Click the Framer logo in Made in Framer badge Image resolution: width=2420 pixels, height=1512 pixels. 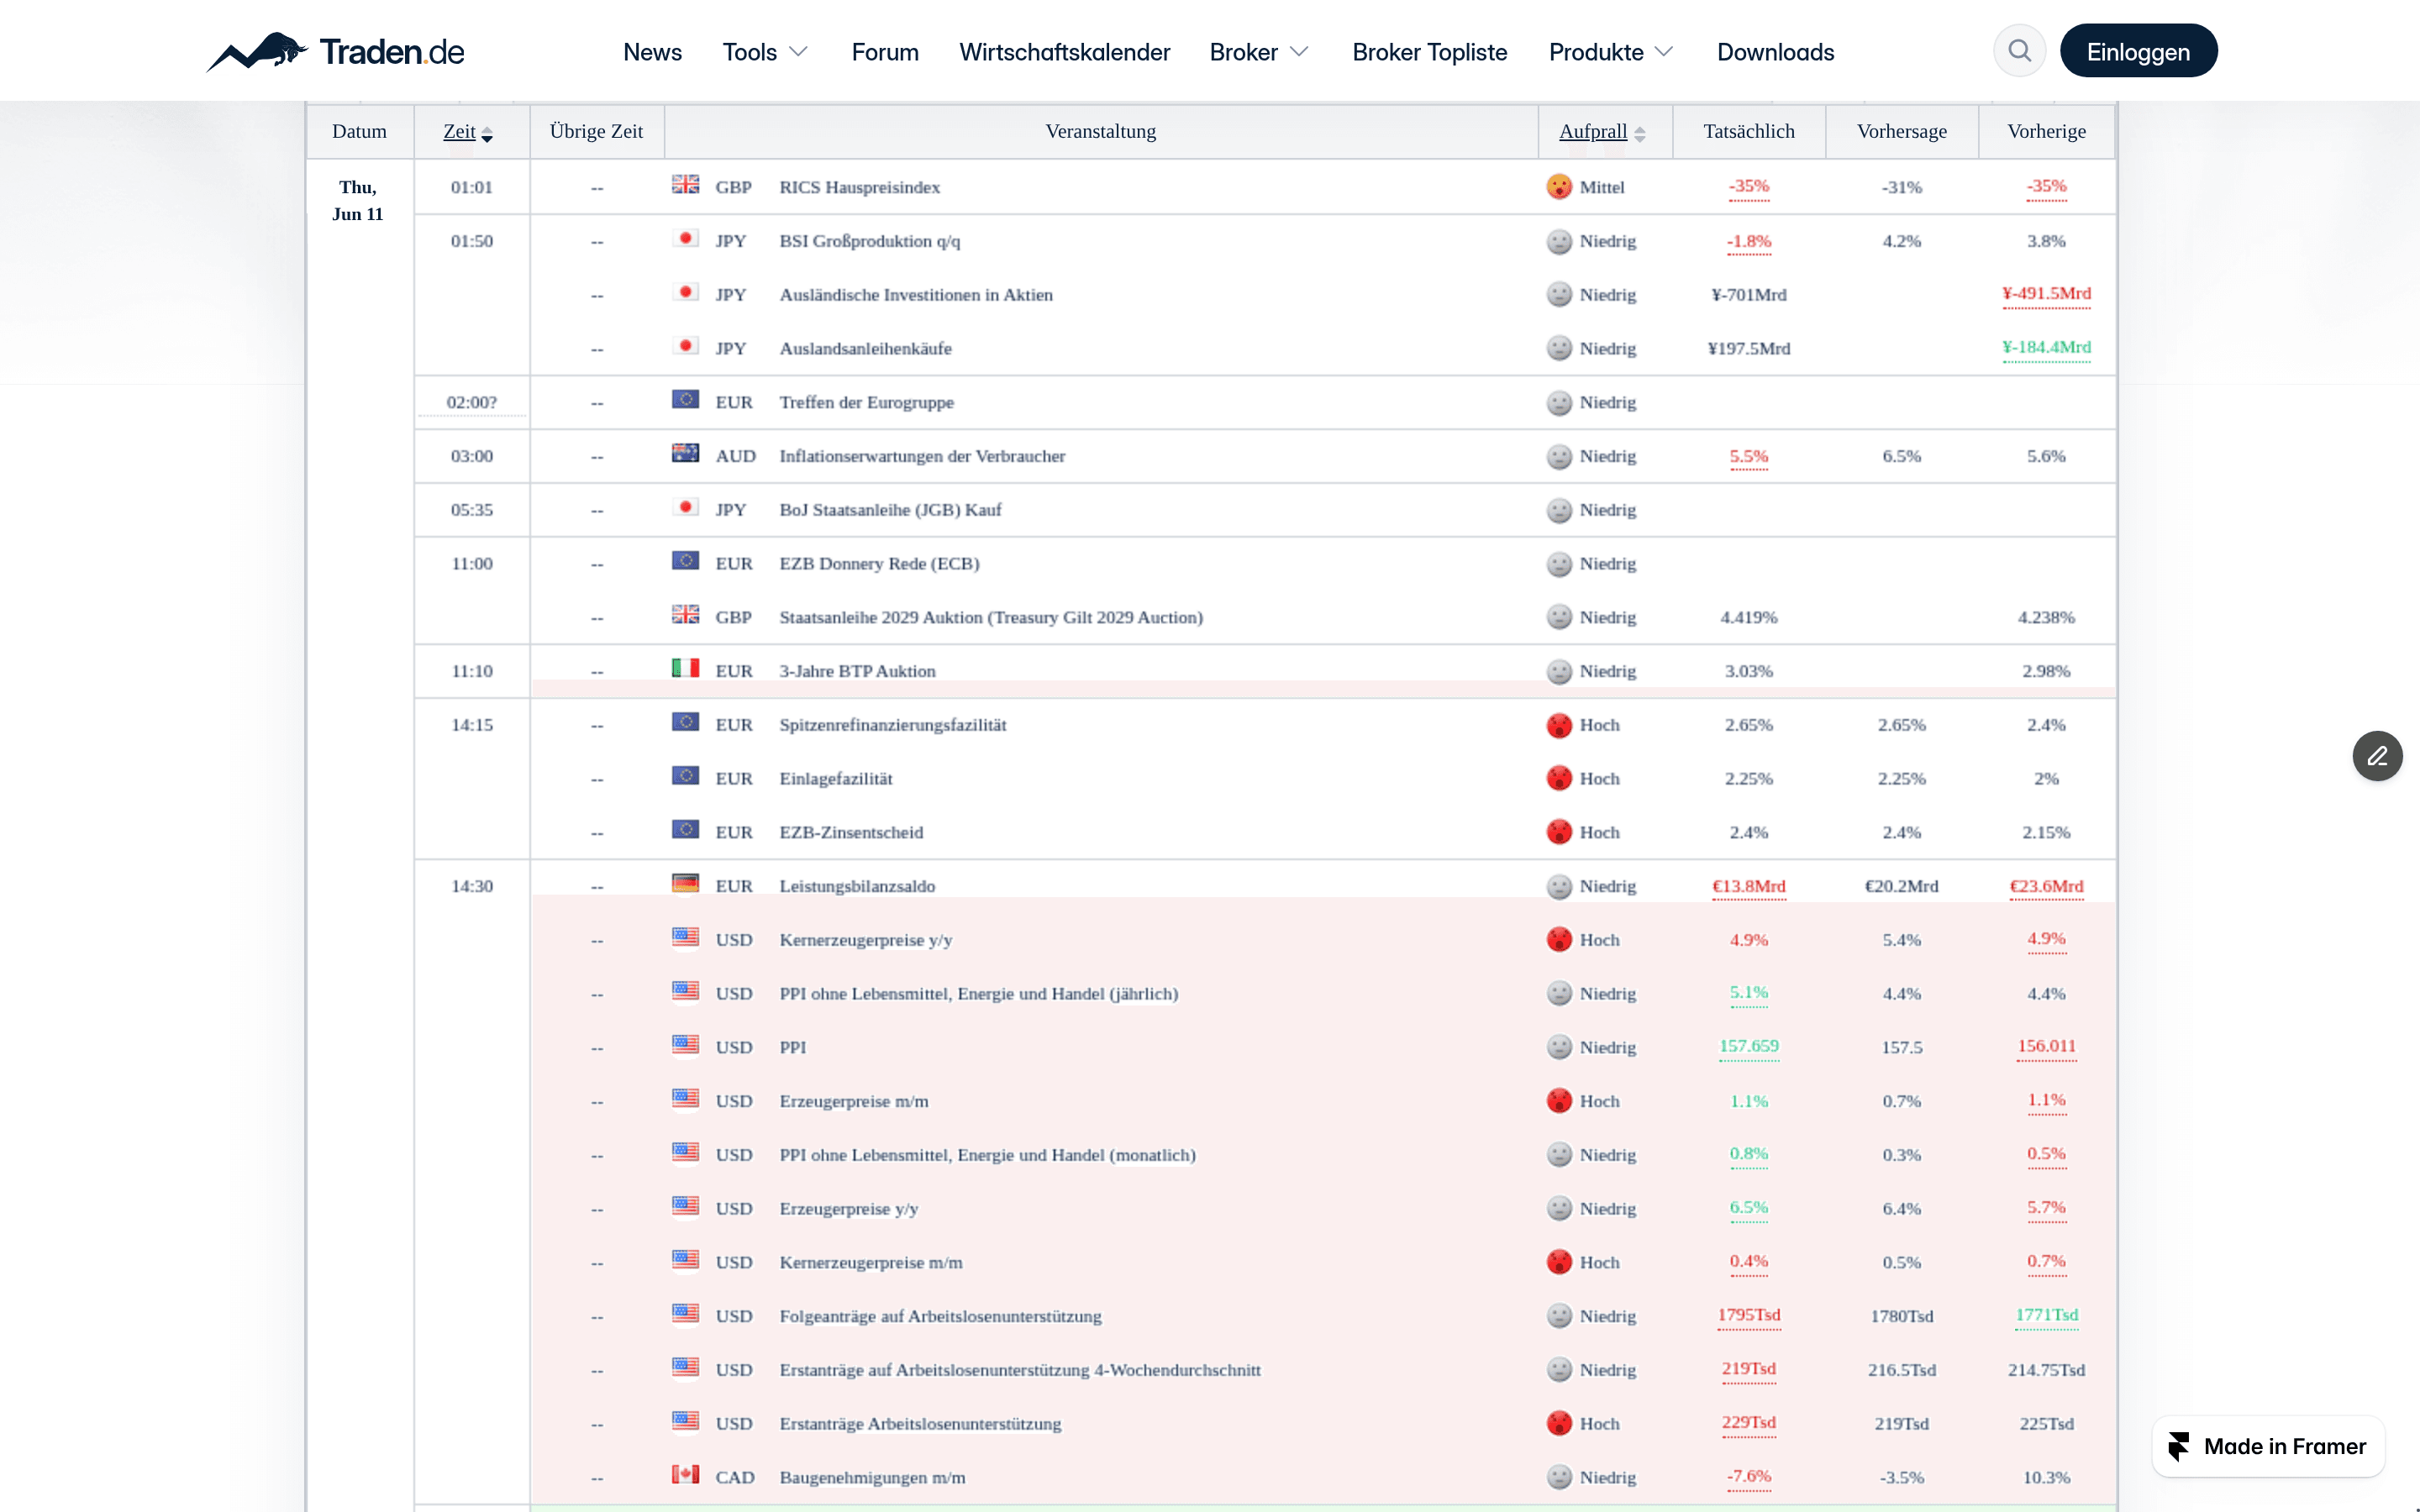tap(2179, 1446)
